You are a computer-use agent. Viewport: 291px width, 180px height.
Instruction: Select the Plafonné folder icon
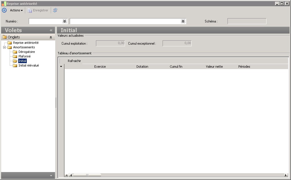click(x=15, y=56)
